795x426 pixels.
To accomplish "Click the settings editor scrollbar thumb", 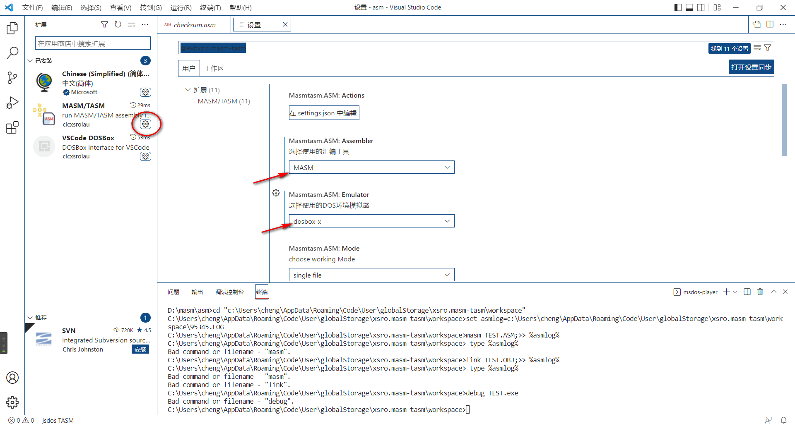I will 784,120.
